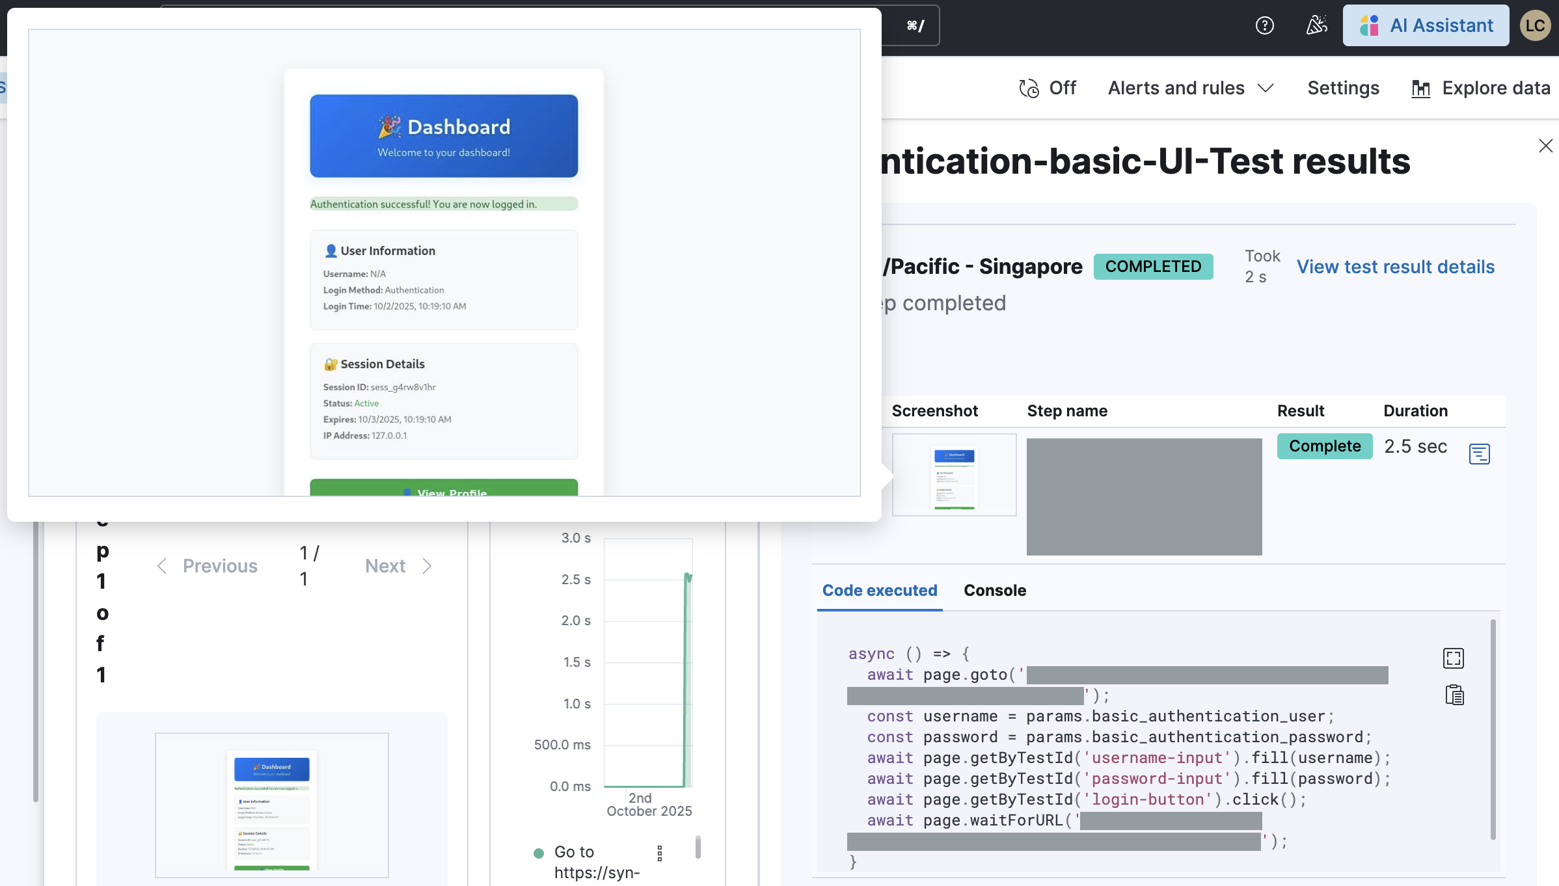Open the options menu next to the Go to step
1559x886 pixels.
pos(660,853)
